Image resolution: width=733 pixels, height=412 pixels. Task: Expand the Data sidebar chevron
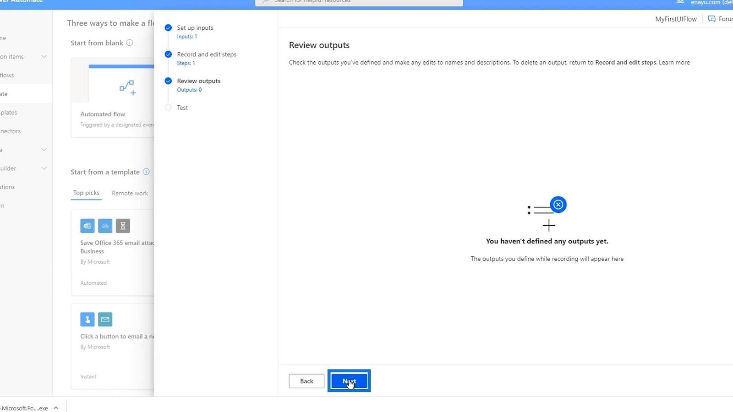(x=44, y=150)
